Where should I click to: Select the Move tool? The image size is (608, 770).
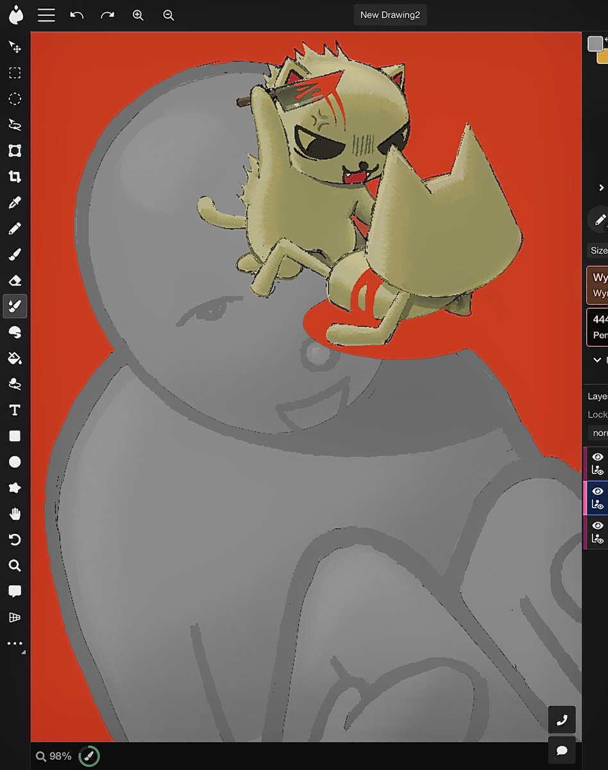click(x=15, y=47)
